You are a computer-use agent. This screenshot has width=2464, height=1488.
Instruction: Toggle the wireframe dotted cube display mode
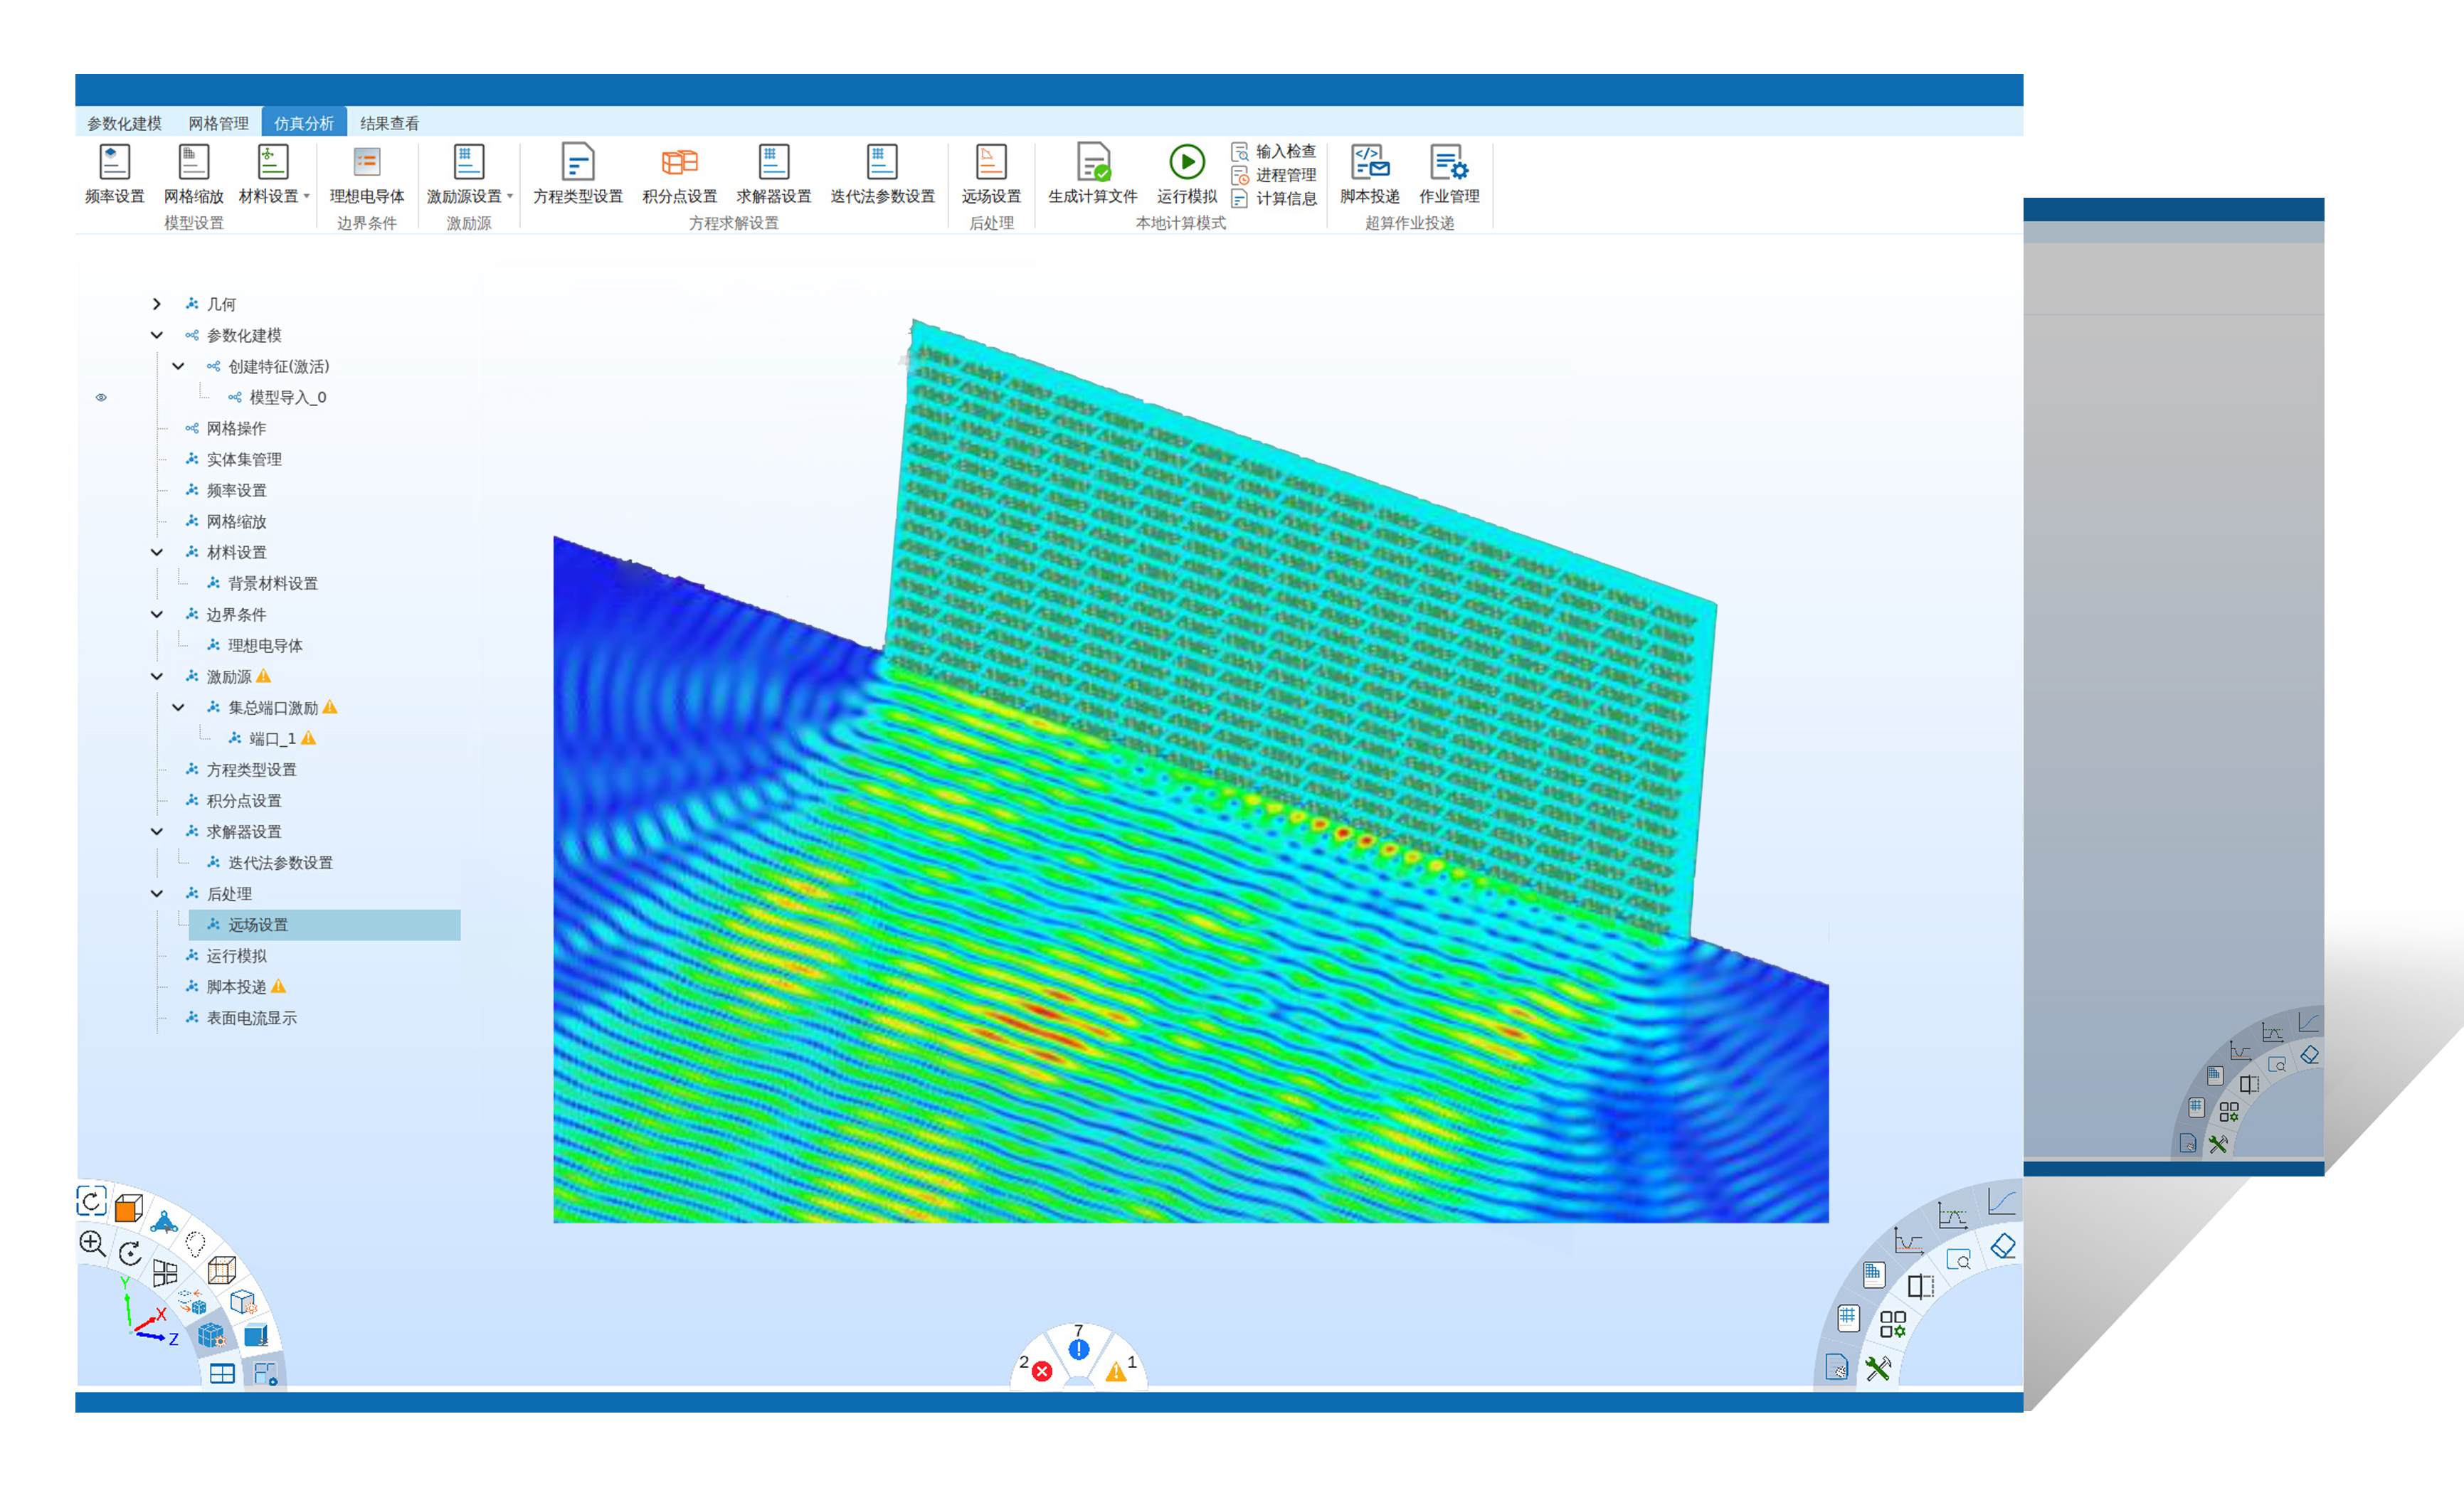[221, 1270]
